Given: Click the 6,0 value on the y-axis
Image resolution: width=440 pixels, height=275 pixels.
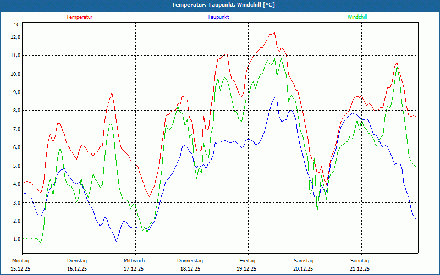Looking at the screenshot, I should coord(16,147).
